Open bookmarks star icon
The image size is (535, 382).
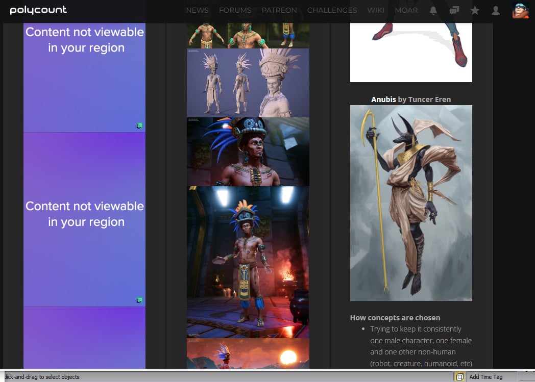[x=475, y=11]
